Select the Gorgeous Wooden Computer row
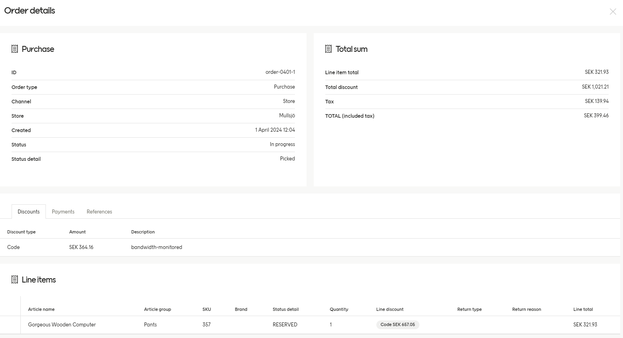623x338 pixels. tap(311, 325)
